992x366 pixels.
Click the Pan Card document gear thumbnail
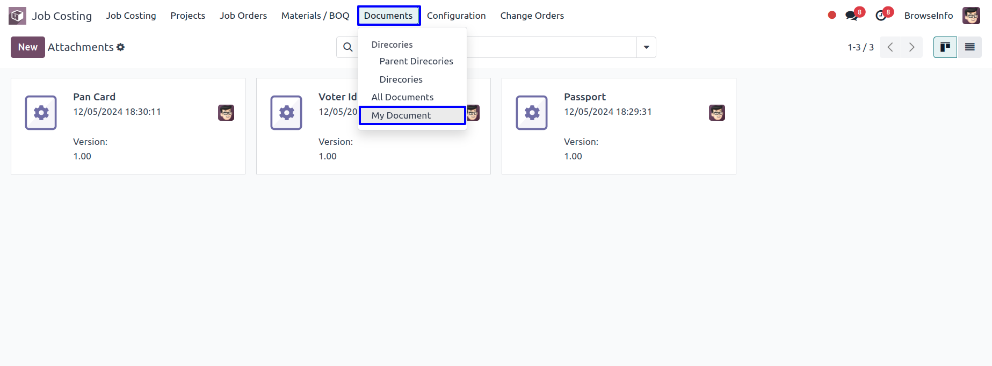click(41, 113)
